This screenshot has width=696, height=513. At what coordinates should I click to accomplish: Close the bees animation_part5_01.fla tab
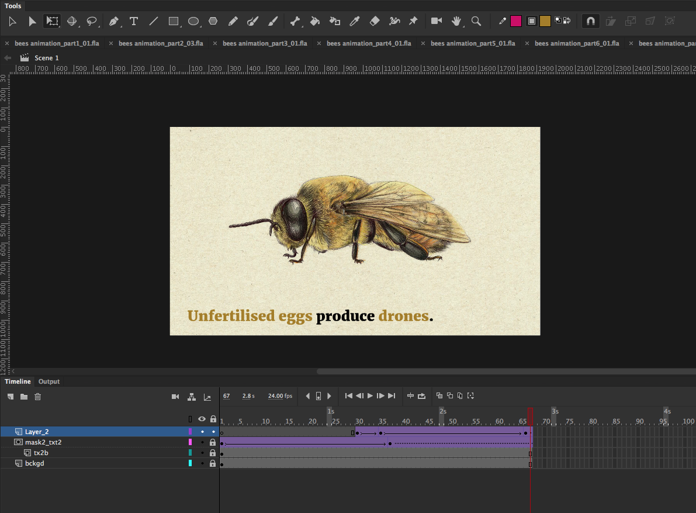click(x=423, y=43)
